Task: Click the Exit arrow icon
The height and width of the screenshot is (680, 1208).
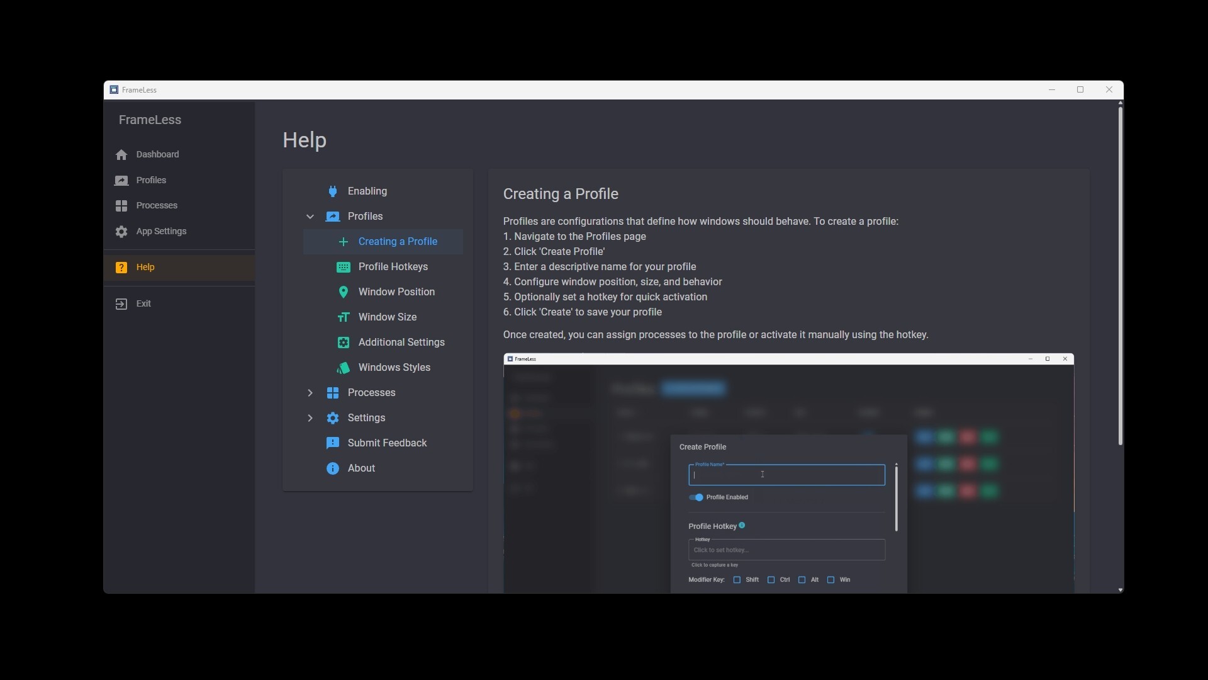Action: pyautogui.click(x=121, y=303)
